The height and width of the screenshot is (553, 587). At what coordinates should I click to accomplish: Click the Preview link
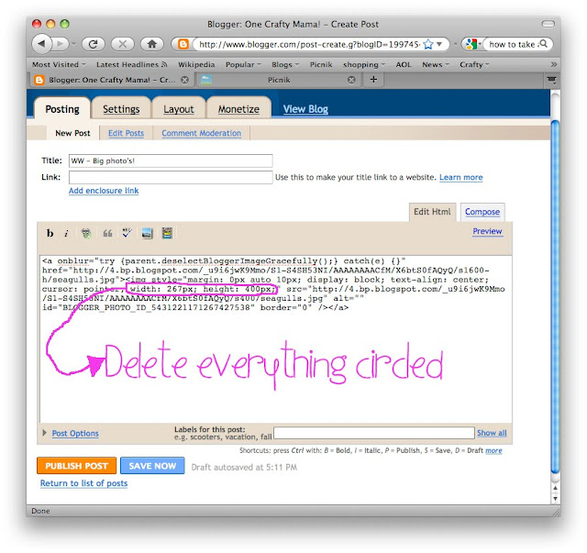(x=487, y=231)
